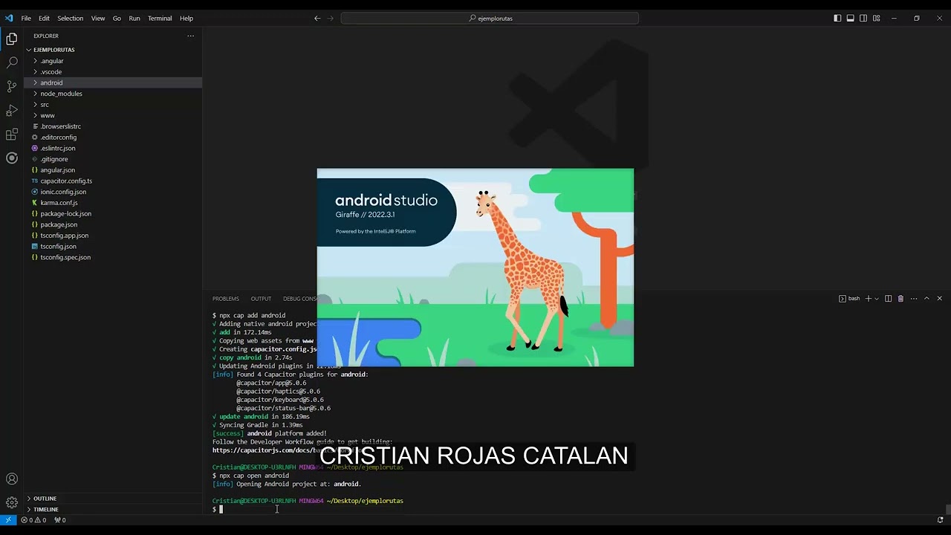The width and height of the screenshot is (951, 535).
Task: Kill terminal with trash icon
Action: tap(900, 299)
